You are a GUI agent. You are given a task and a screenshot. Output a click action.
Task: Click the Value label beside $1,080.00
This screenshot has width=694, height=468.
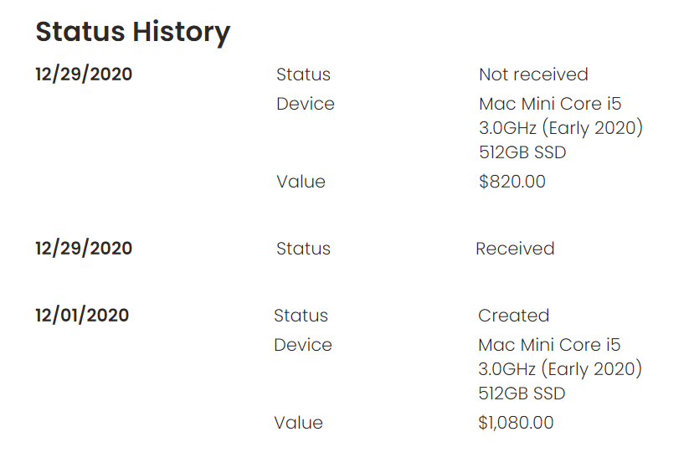pyautogui.click(x=298, y=423)
